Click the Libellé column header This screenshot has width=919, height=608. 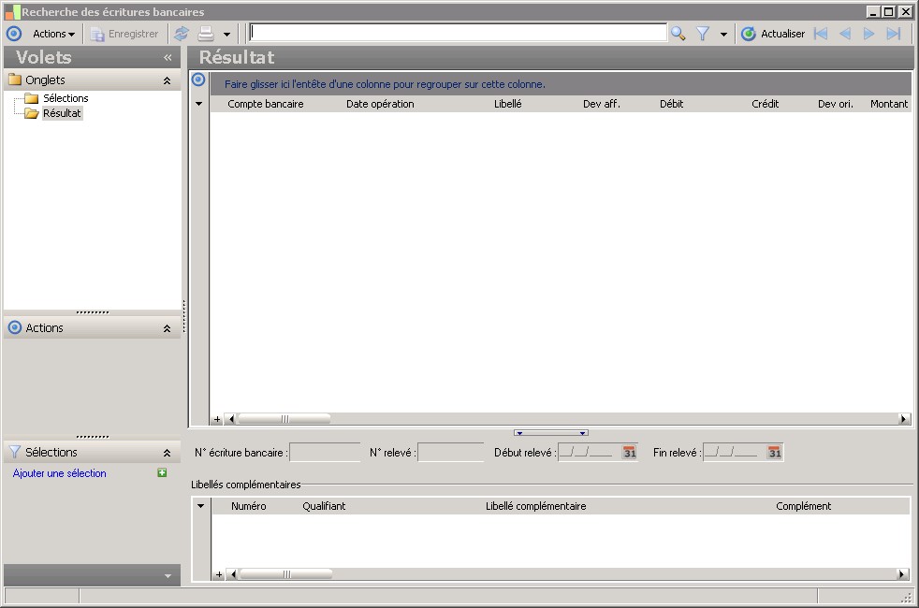point(507,104)
